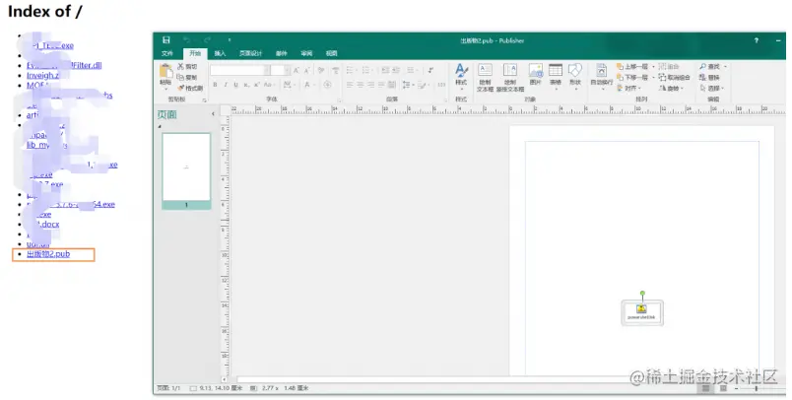Click the Undo arrow in quick access toolbar
This screenshot has height=400, width=792.
[x=187, y=39]
